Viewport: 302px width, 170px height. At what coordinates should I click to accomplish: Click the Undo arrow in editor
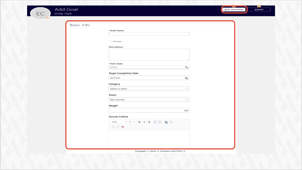pyautogui.click(x=113, y=127)
